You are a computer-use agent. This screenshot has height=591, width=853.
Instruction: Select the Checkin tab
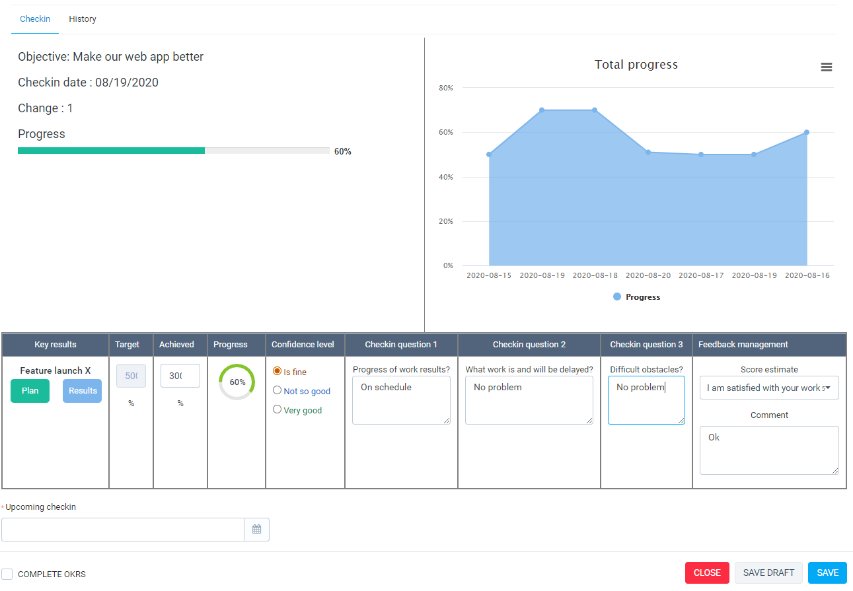coord(35,19)
